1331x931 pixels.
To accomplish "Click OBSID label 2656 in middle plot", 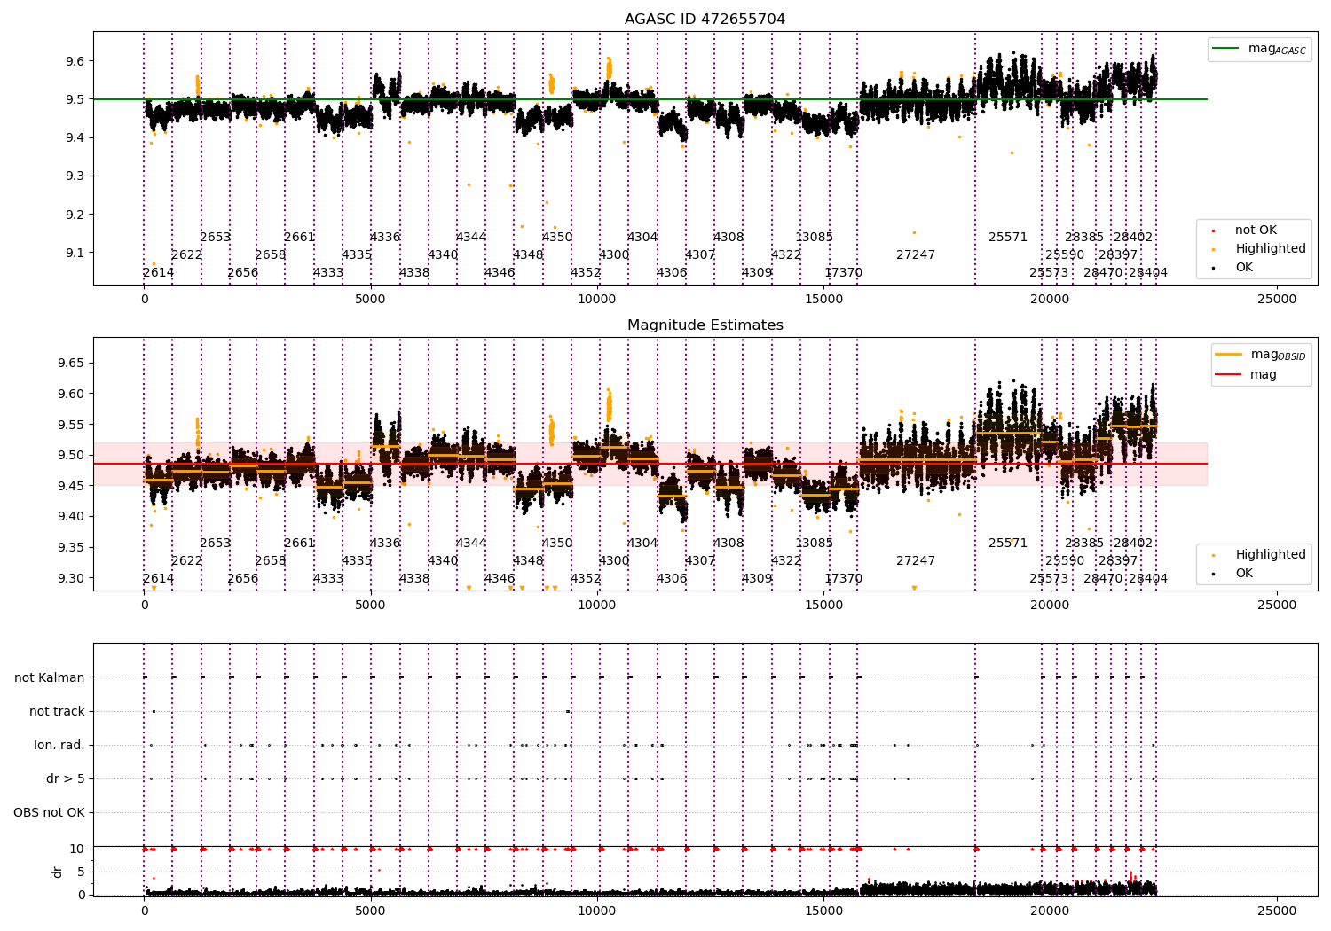I will point(243,579).
